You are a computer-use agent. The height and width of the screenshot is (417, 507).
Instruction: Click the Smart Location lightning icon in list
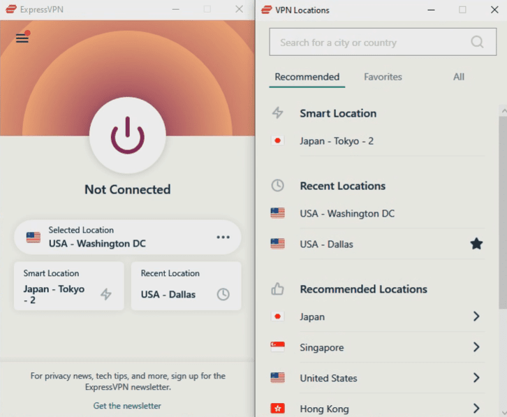point(277,113)
